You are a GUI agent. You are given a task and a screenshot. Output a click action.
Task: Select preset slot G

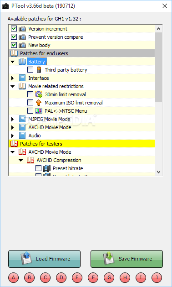click(x=109, y=278)
